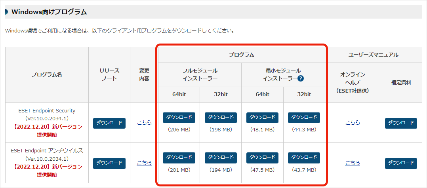Download 201 MB full 64bit アンチウイルス installer
Viewport: 427px width, 188px height.
pyautogui.click(x=179, y=158)
